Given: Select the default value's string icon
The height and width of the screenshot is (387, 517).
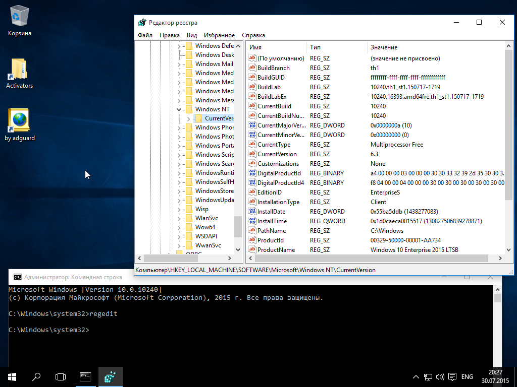Looking at the screenshot, I should click(252, 58).
